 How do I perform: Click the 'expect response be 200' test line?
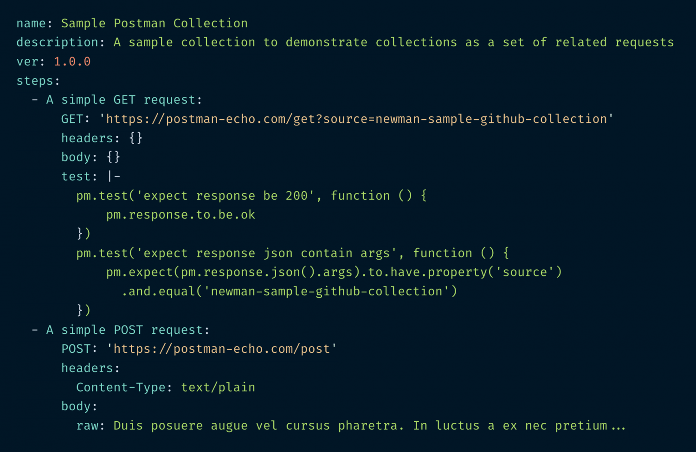251,196
